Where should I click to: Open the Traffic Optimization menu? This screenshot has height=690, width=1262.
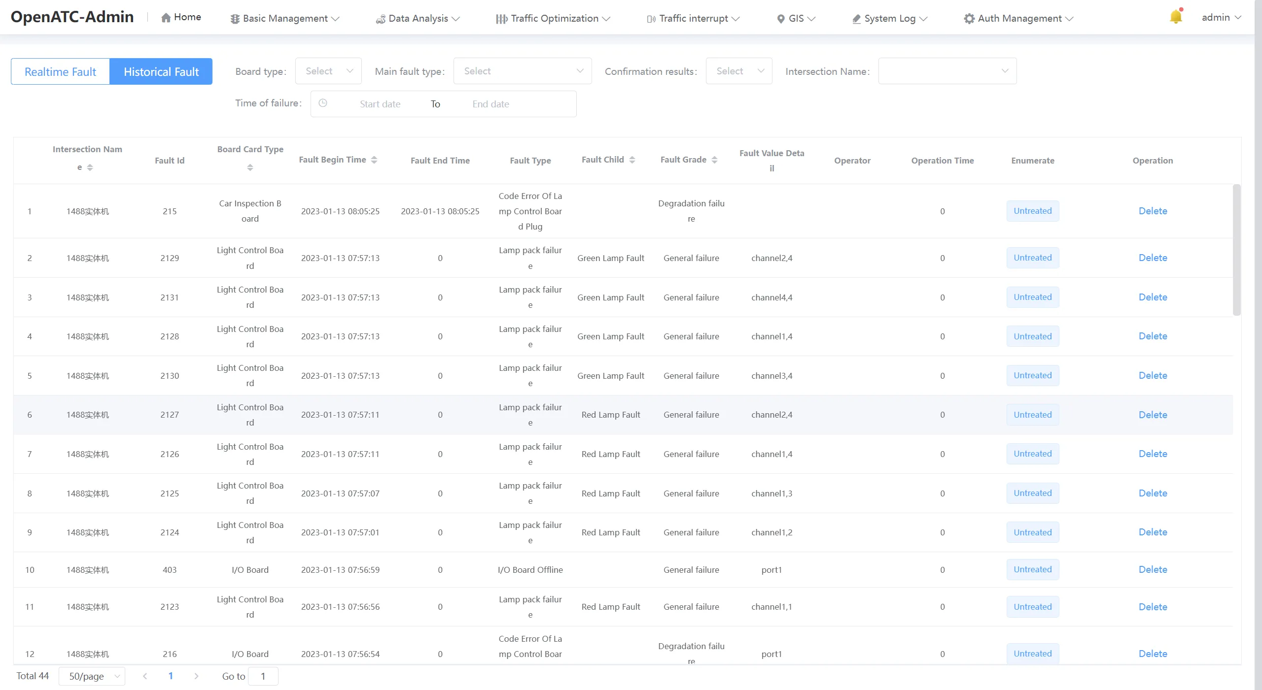[553, 19]
